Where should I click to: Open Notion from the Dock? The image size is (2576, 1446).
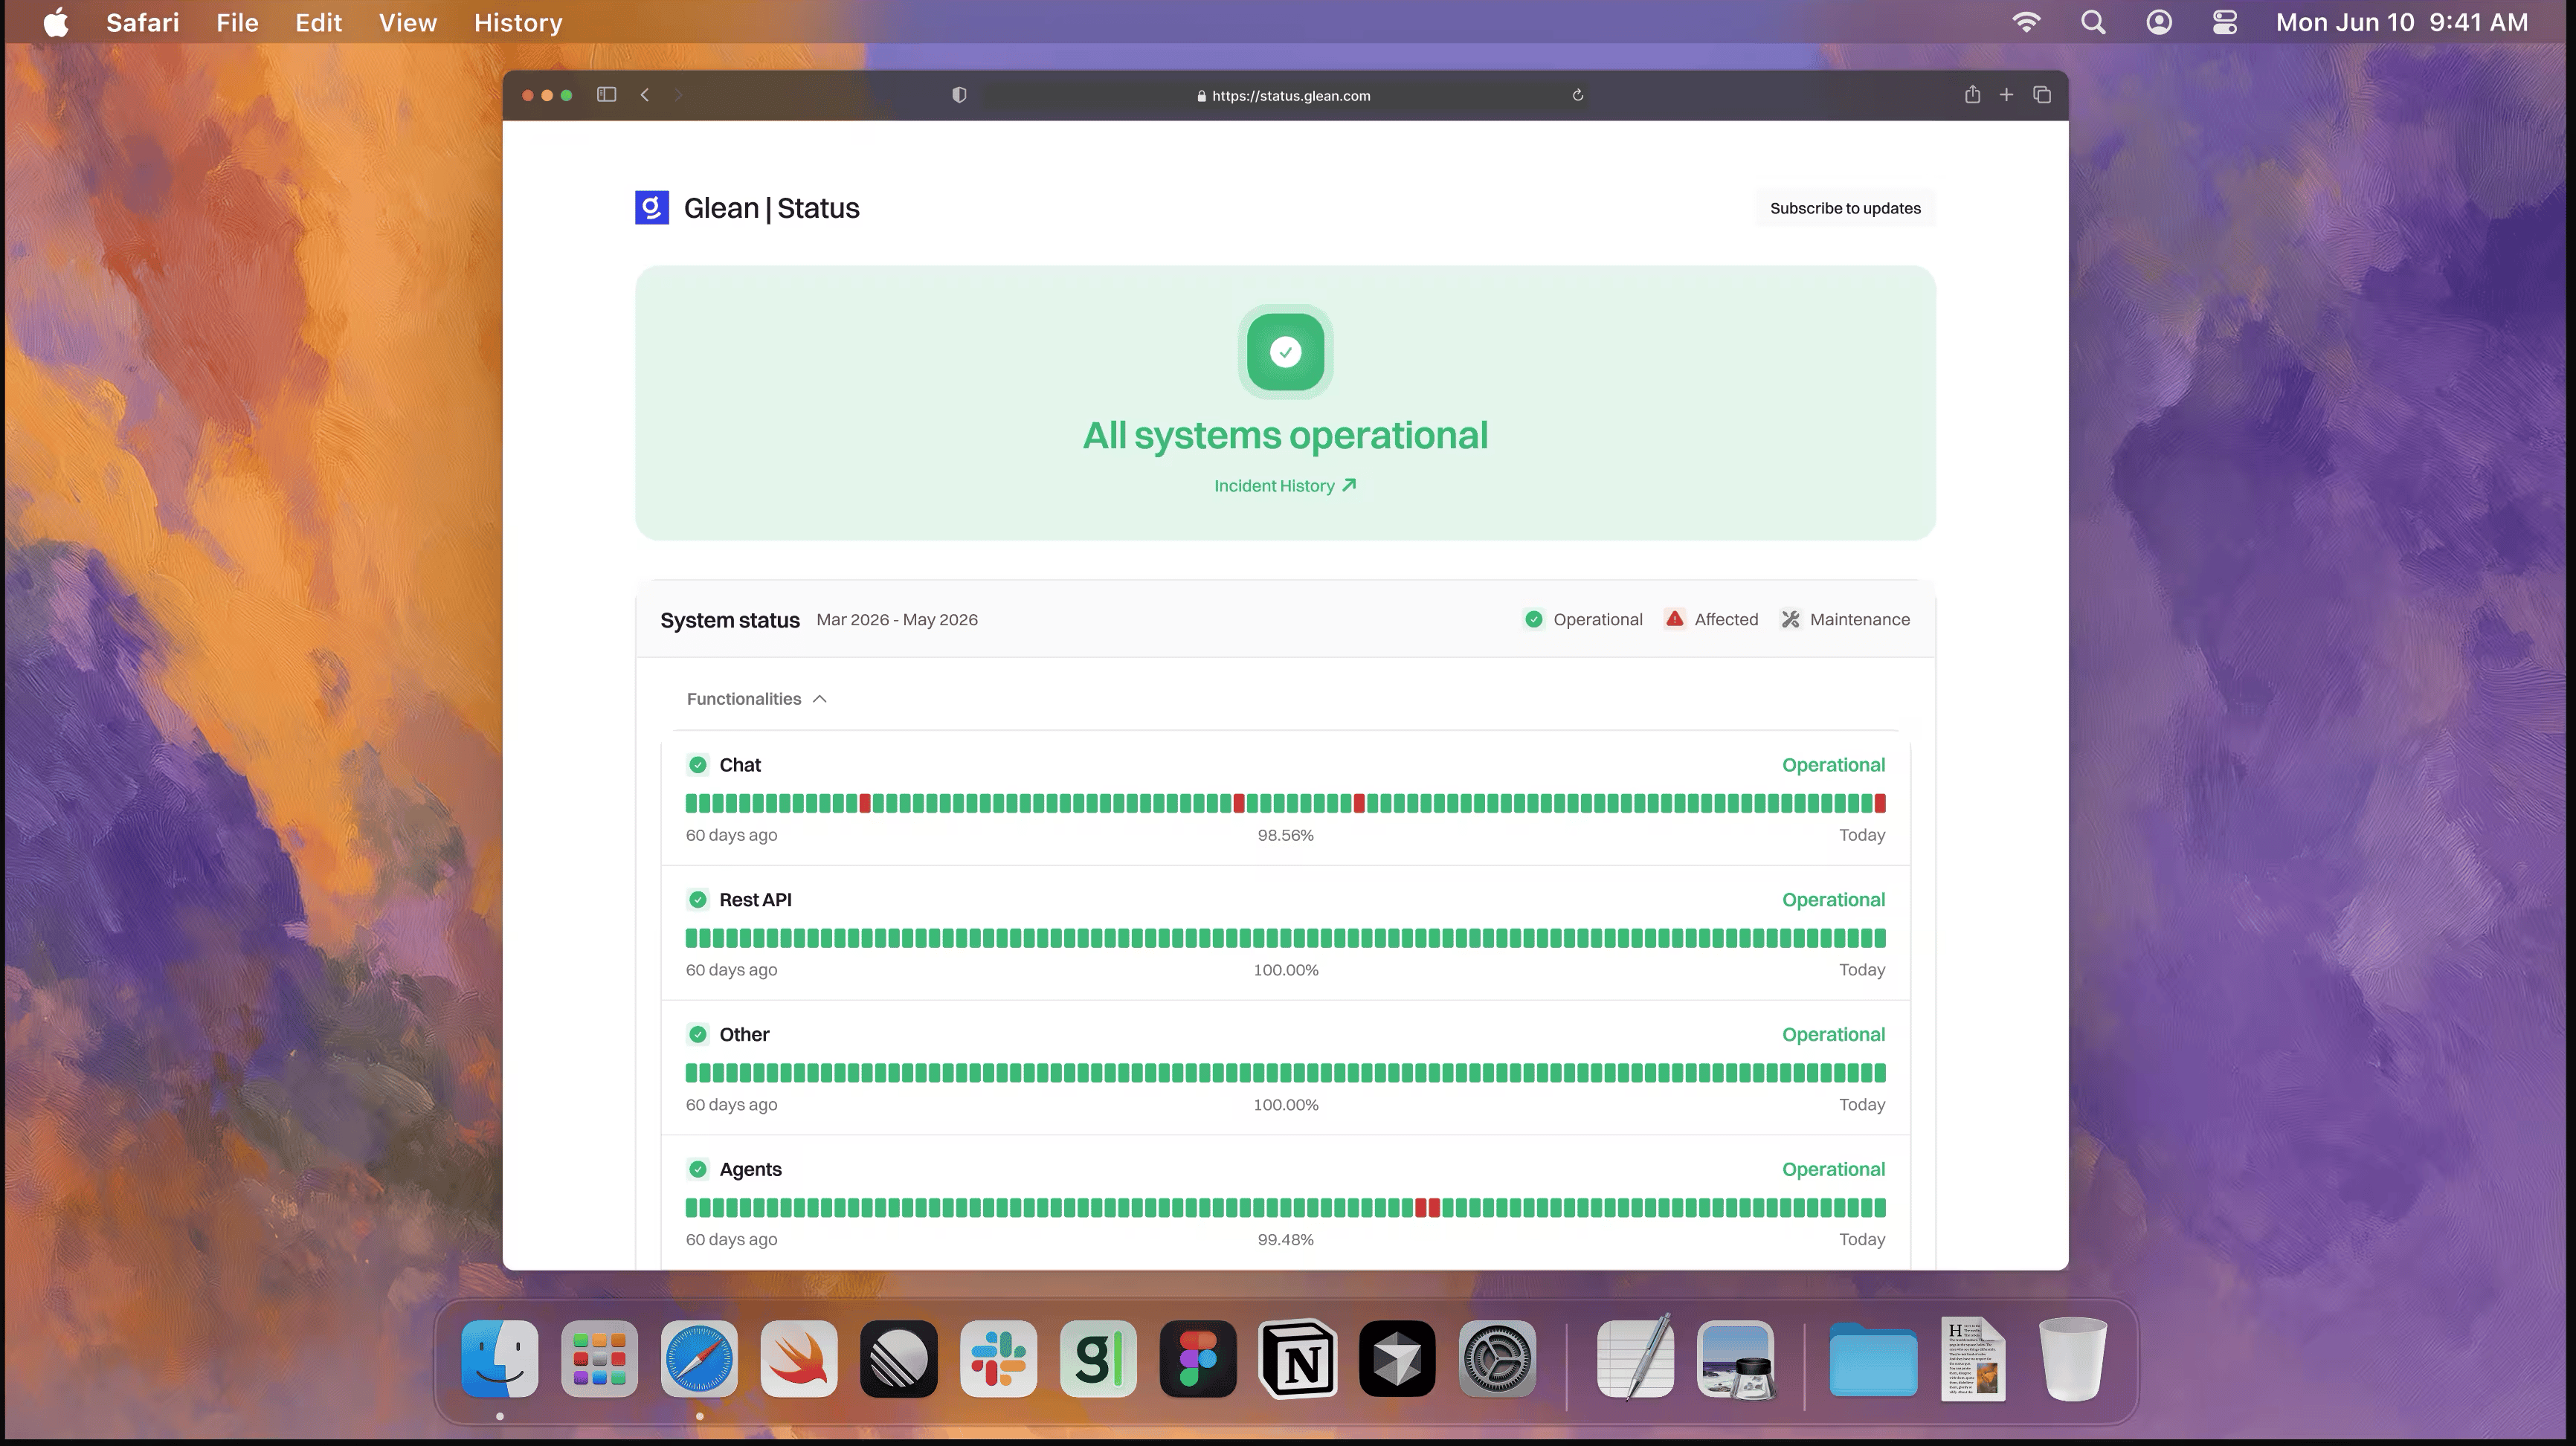(x=1298, y=1358)
